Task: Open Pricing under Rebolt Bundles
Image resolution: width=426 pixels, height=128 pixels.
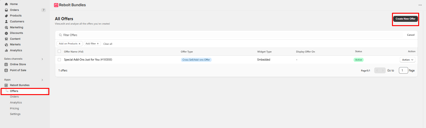Action: (14, 108)
